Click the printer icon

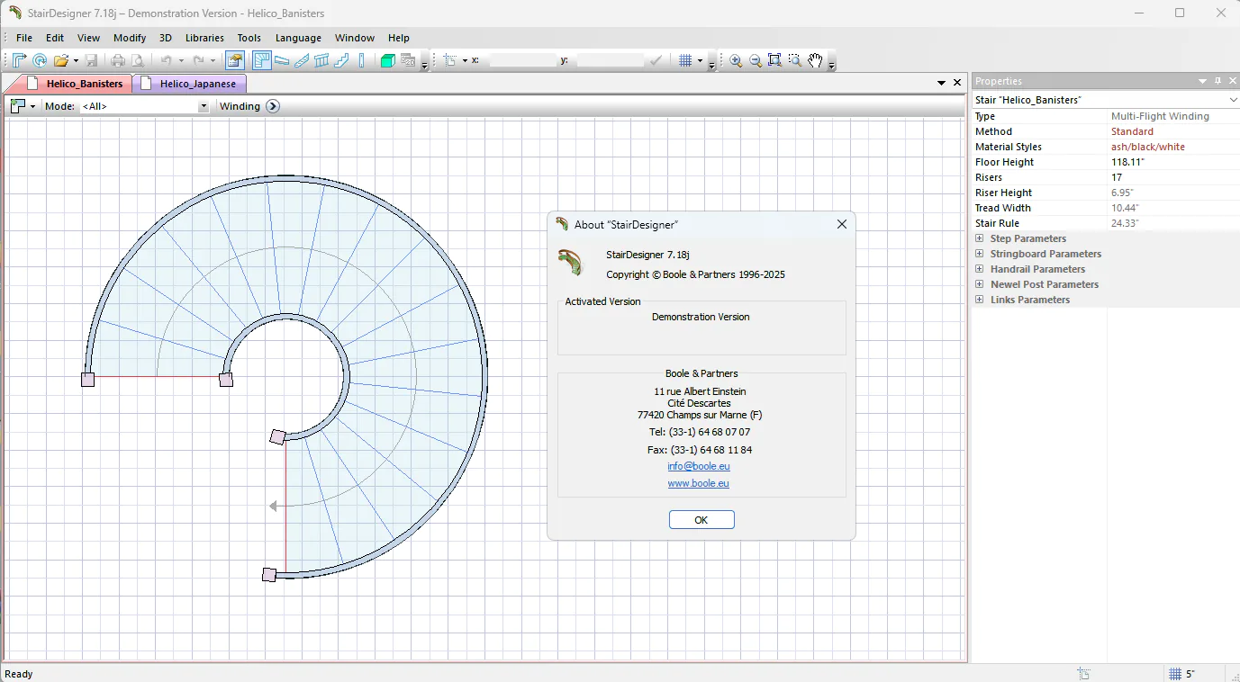[118, 60]
